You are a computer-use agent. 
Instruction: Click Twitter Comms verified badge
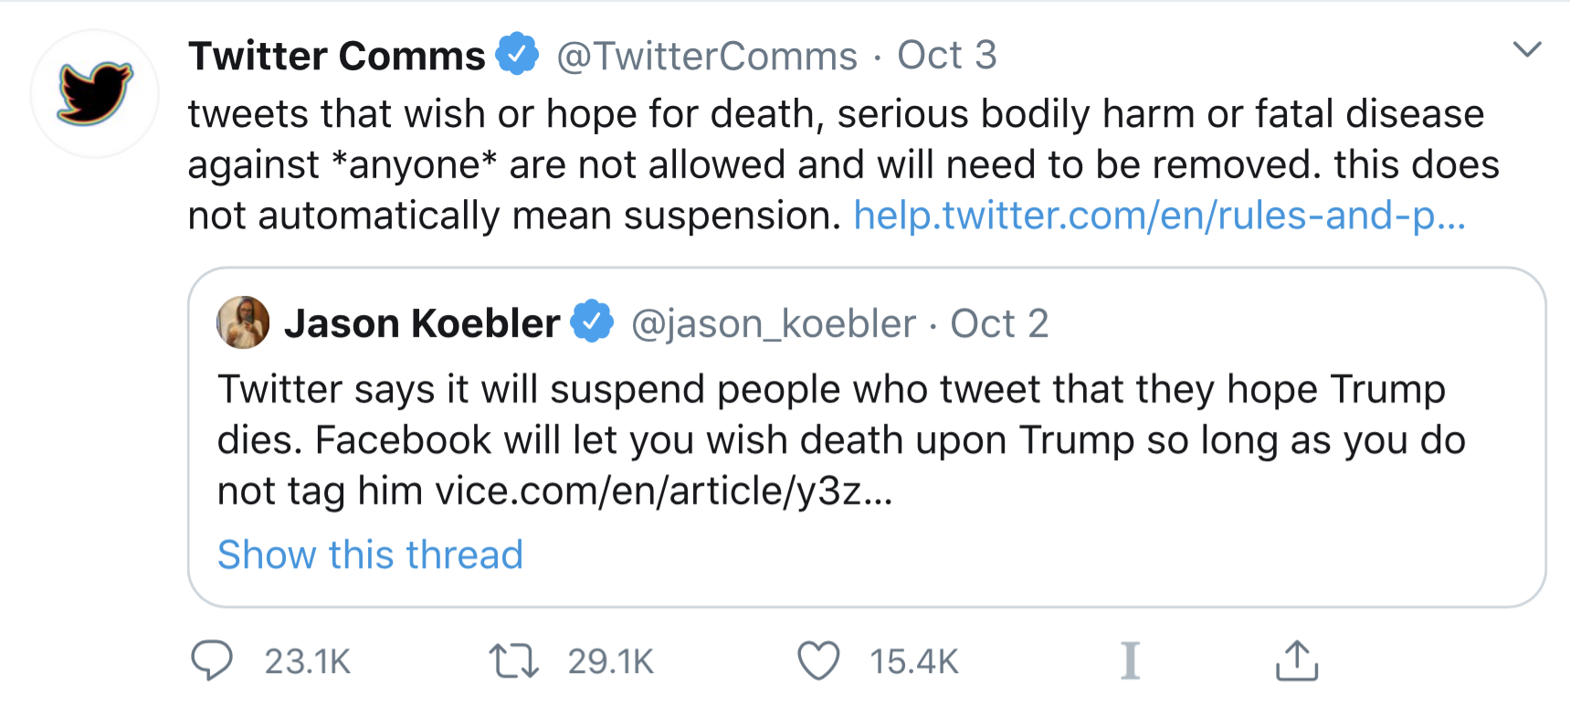coord(517,55)
